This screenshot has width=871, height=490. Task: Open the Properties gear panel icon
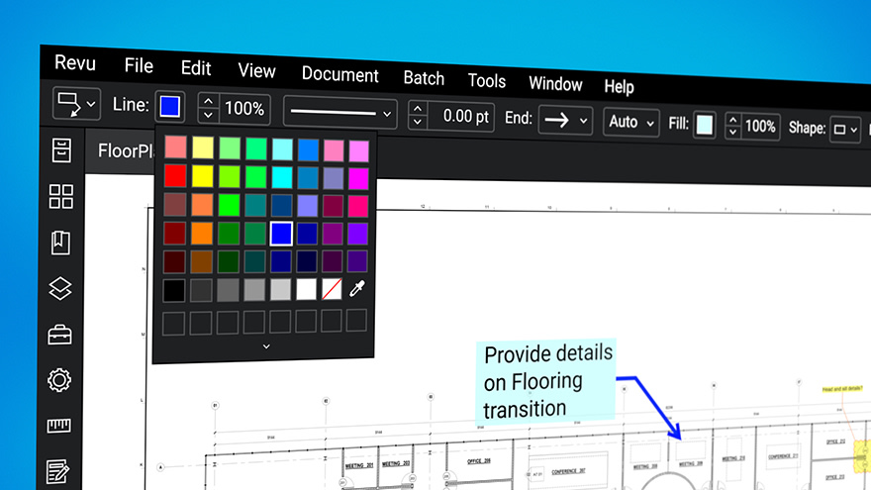click(x=58, y=380)
